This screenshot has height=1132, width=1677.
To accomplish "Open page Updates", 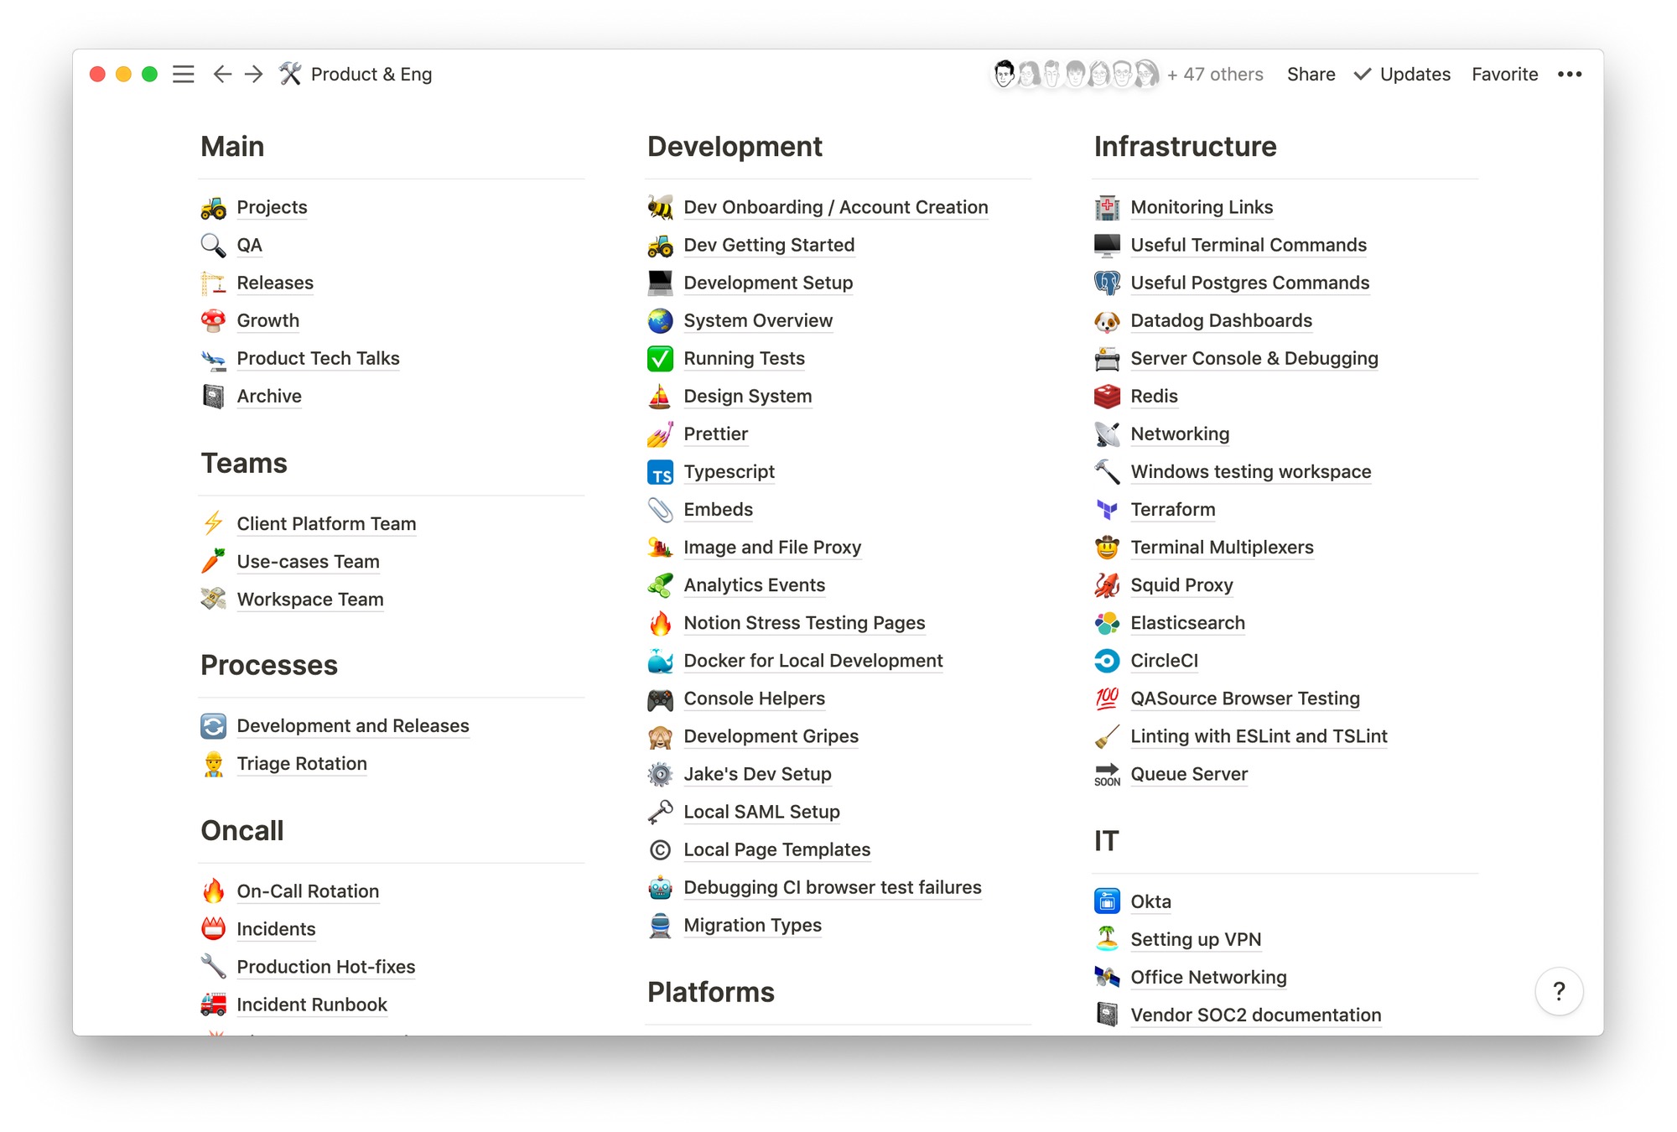I will 1403,75.
